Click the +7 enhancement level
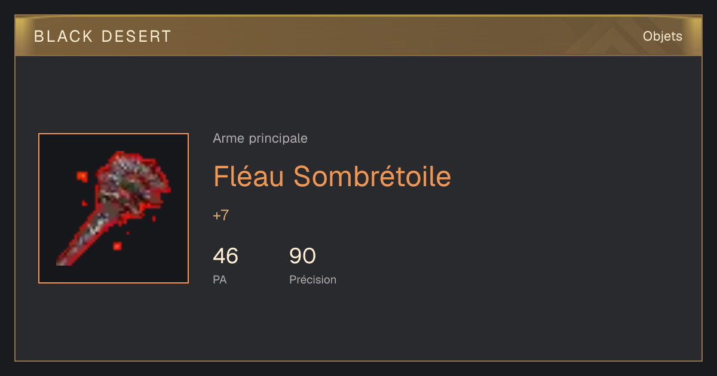The image size is (717, 376). point(220,215)
